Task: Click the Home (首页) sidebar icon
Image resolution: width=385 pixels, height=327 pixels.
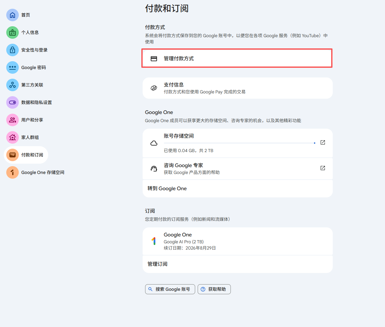Action: pyautogui.click(x=13, y=15)
